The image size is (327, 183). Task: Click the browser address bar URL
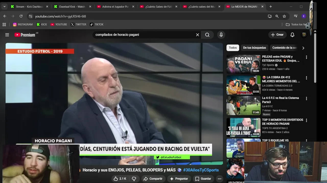(60, 16)
